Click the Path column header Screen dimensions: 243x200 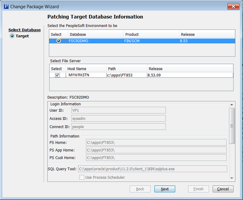click(x=127, y=69)
